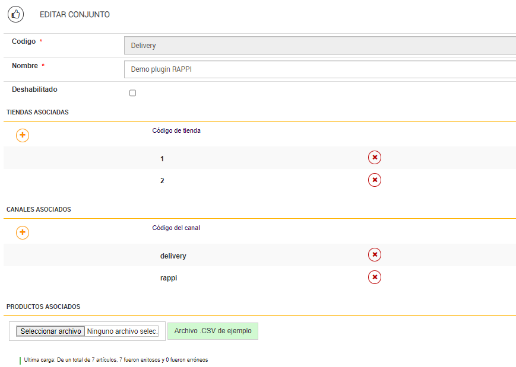Click the Código del canal column header

(x=176, y=228)
